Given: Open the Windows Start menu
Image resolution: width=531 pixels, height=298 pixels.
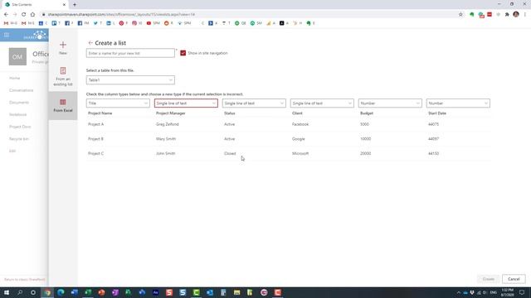Looking at the screenshot, I should pyautogui.click(x=7, y=292).
